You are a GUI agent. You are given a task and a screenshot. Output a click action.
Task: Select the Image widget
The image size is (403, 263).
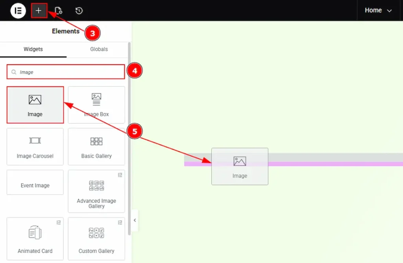coord(35,105)
